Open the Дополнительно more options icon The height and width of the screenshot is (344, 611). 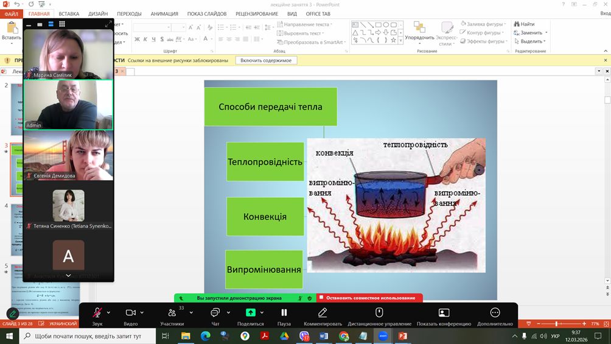[x=495, y=312]
